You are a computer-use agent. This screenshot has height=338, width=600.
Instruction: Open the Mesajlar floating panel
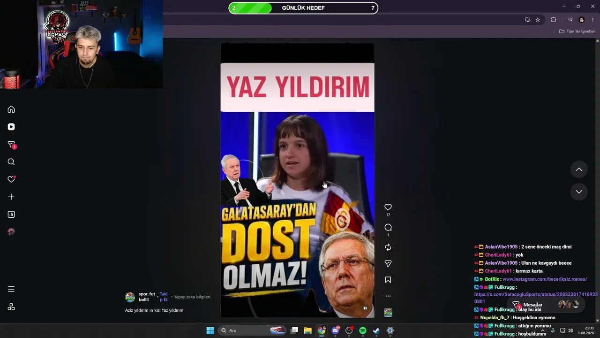(547, 305)
